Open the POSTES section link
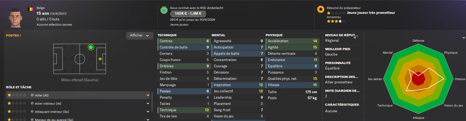Image resolution: width=466 pixels, height=121 pixels. point(14,35)
